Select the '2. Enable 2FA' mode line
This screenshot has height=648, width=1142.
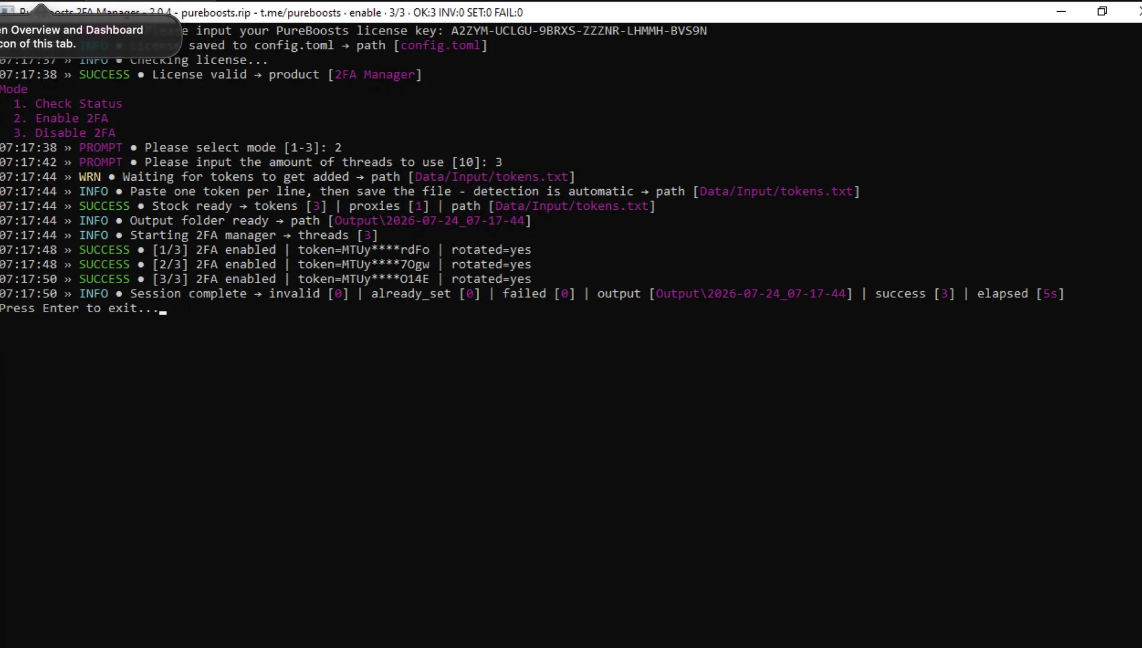point(61,119)
